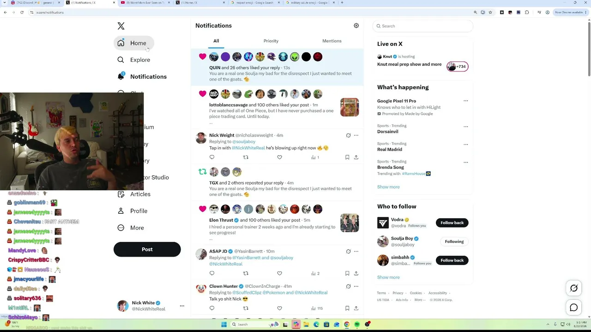
Task: Toggle Following for Soulja Boy
Action: point(454,242)
